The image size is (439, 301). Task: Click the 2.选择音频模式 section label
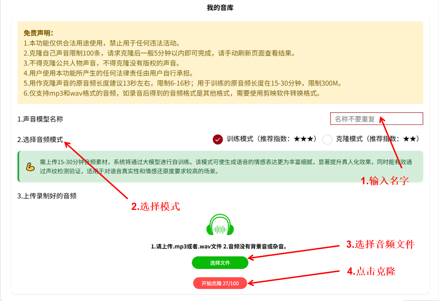40,140
